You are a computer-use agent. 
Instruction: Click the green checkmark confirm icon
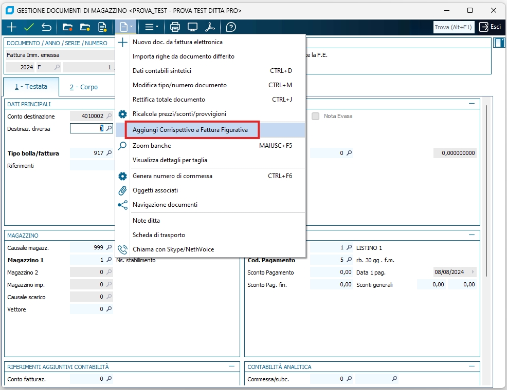pos(29,27)
